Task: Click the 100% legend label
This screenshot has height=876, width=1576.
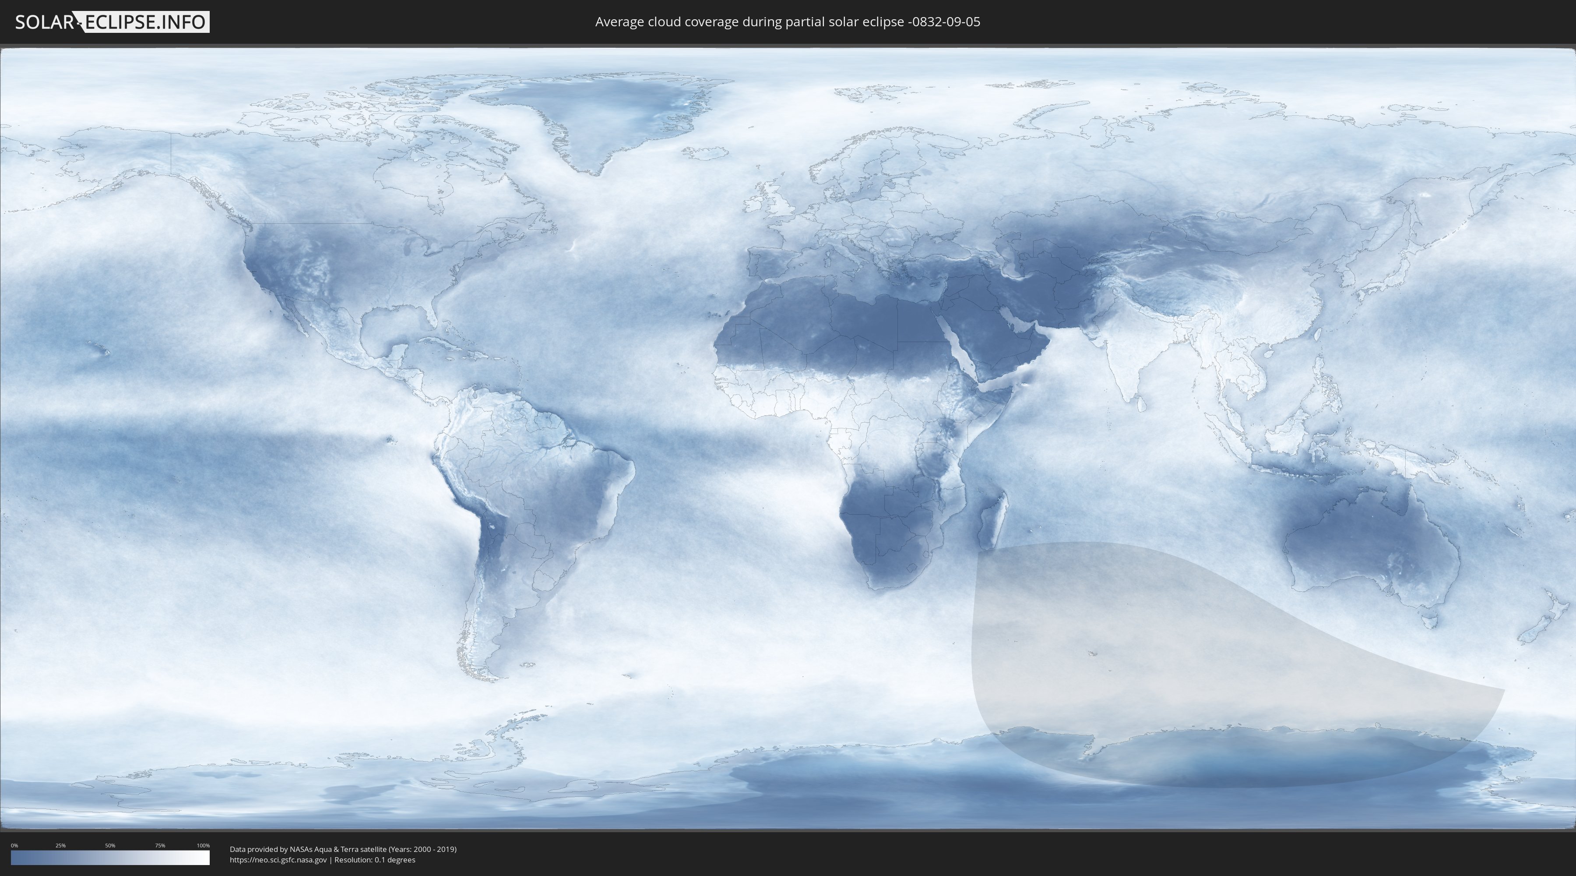Action: click(x=203, y=845)
